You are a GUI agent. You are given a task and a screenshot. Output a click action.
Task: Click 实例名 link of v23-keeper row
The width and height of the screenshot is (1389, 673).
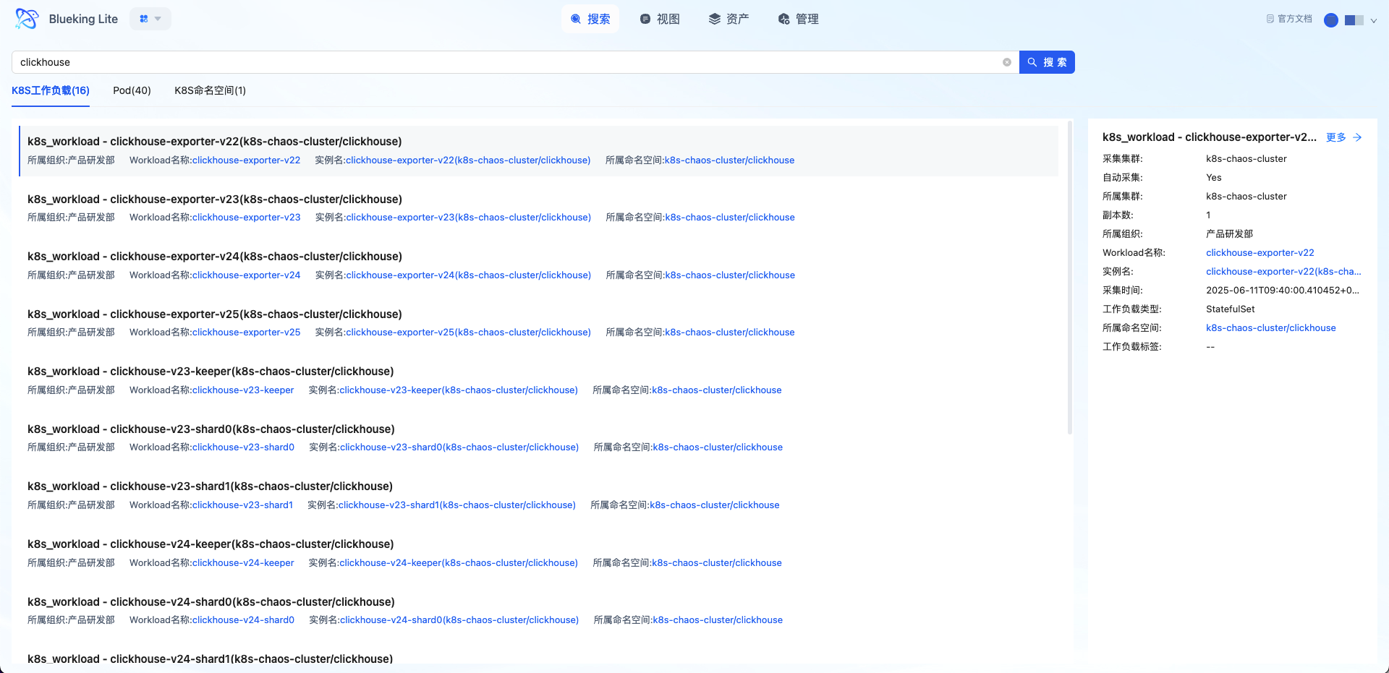coord(459,390)
